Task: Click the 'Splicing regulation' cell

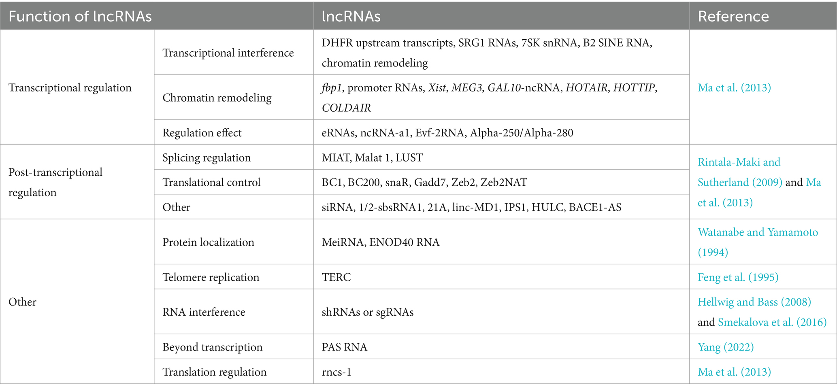Action: [x=207, y=157]
